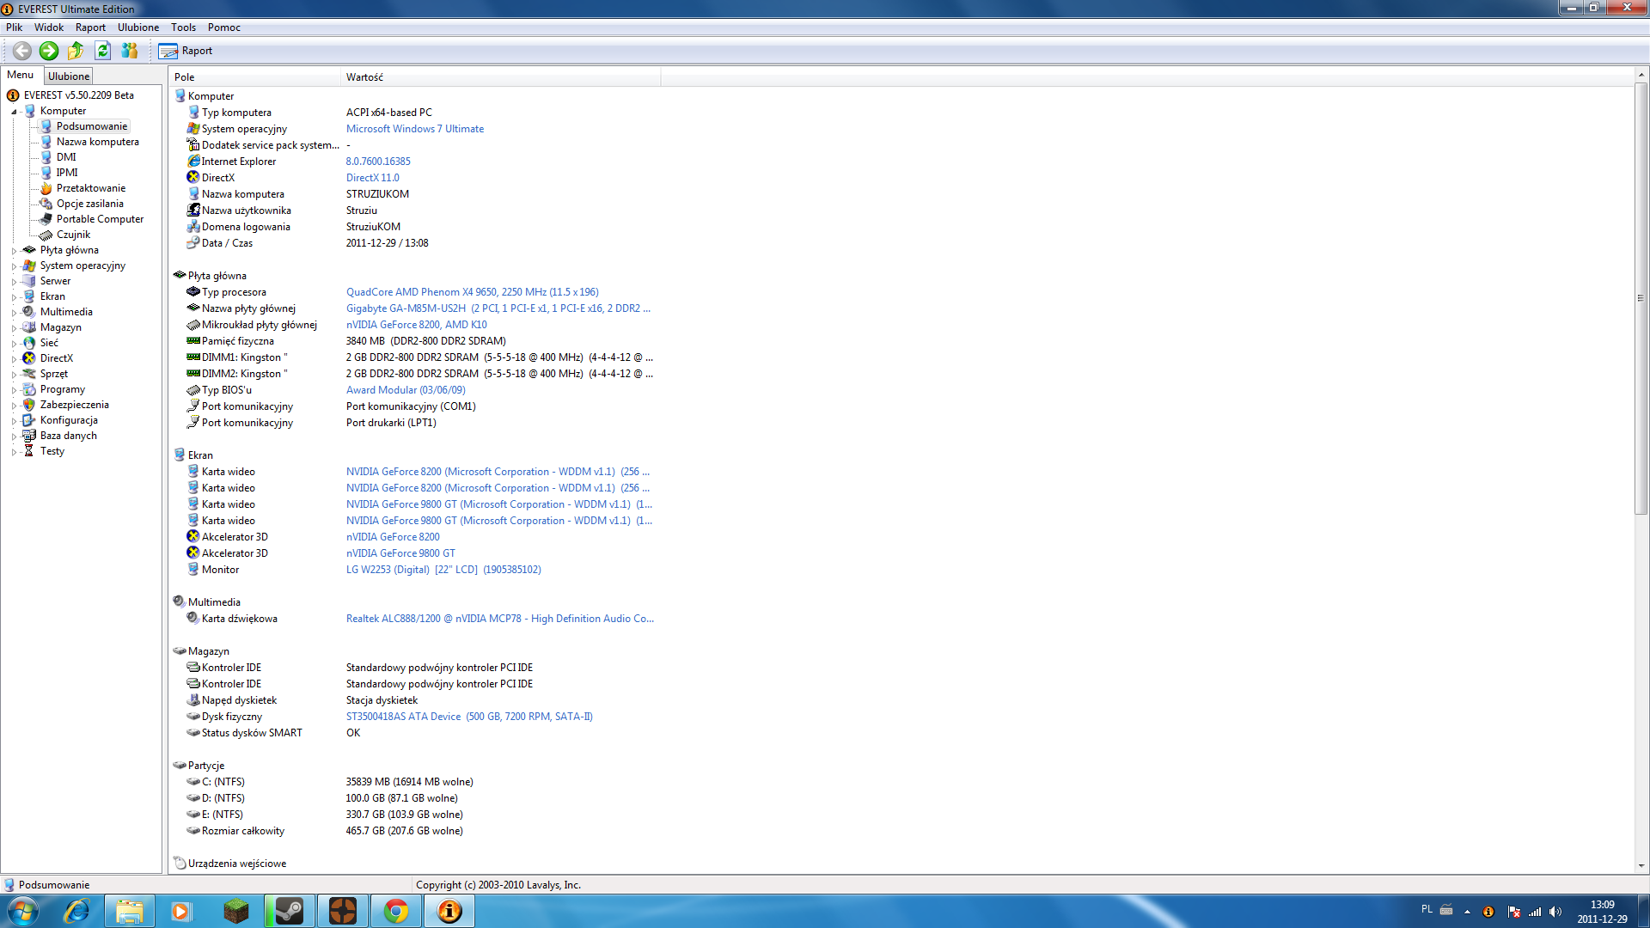Switch to the Ulubione sidebar tab

point(69,76)
